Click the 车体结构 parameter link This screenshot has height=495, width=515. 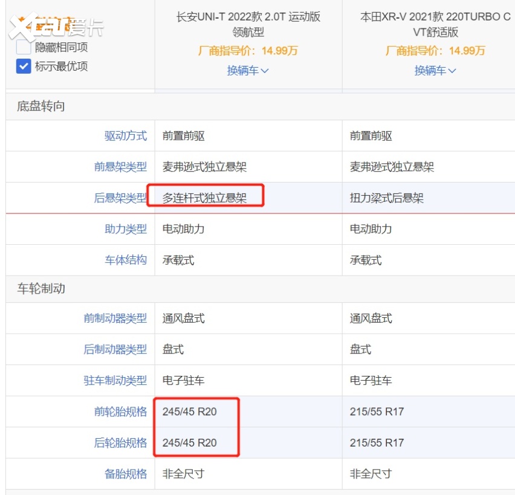pos(126,260)
